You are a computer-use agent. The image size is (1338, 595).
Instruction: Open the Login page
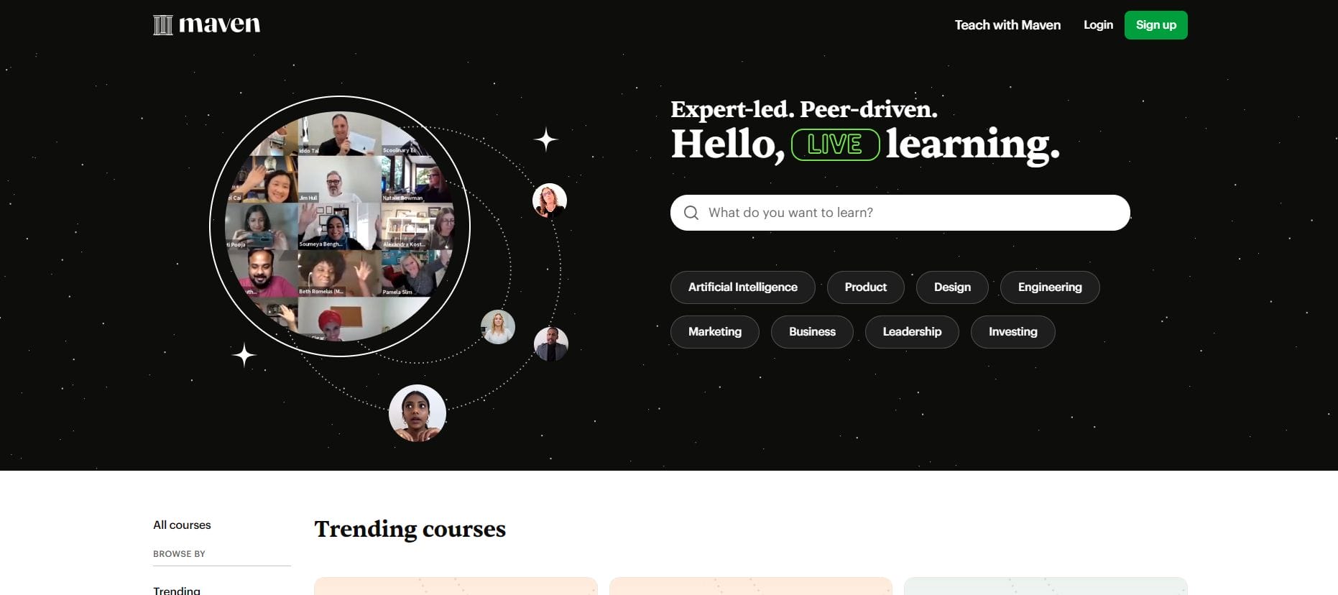pos(1098,25)
